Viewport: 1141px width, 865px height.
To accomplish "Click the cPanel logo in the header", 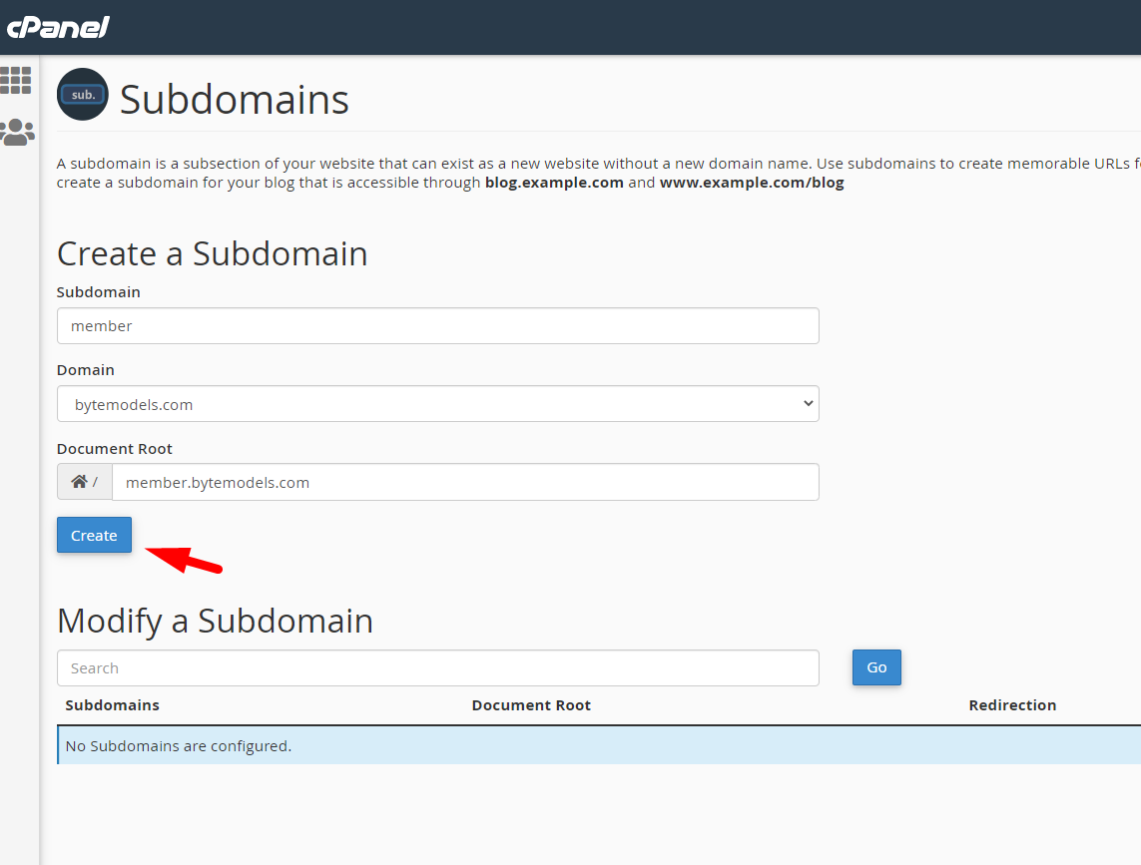I will (58, 27).
